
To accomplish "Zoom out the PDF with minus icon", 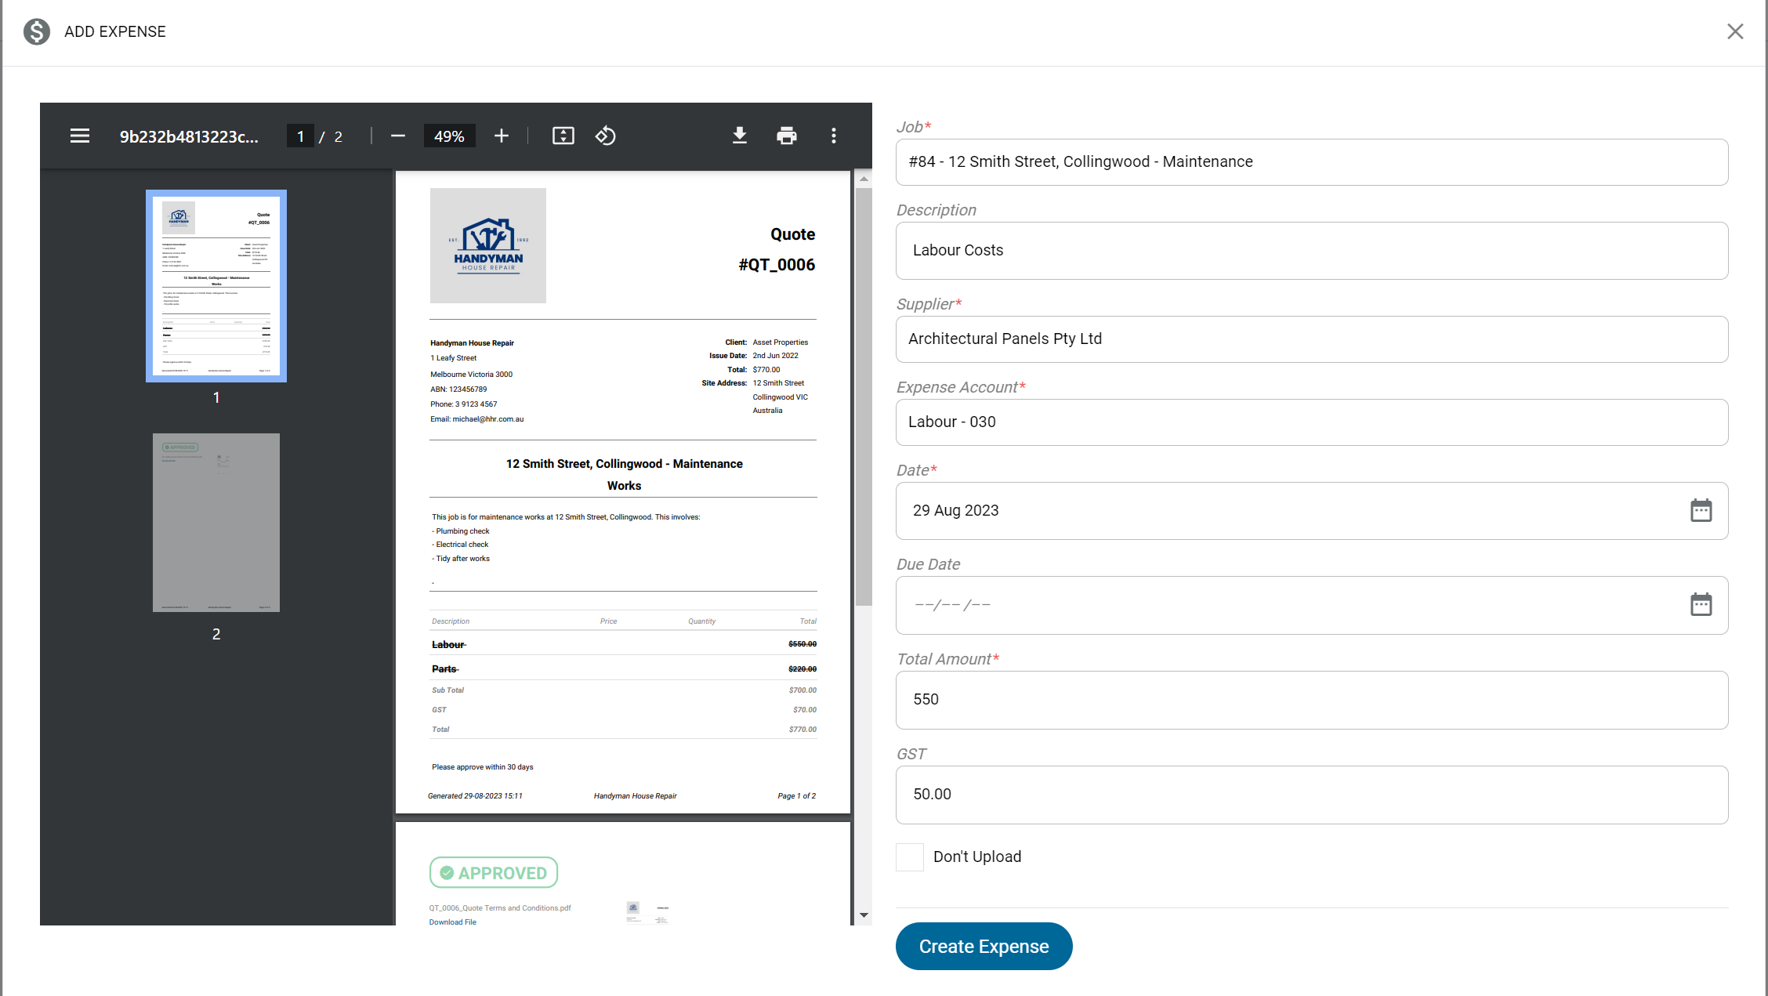I will (398, 136).
